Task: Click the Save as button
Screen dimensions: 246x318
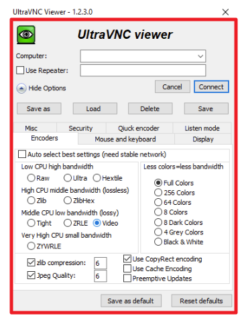Action: 39,108
